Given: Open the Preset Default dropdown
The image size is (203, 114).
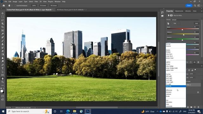Looking at the screenshot, I should [x=185, y=20].
